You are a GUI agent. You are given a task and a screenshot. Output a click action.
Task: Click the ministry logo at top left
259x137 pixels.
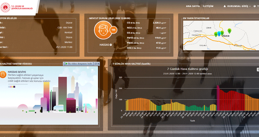(x=17, y=7)
